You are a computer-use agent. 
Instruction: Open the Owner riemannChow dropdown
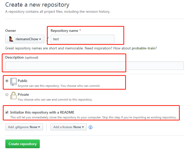(x=25, y=39)
